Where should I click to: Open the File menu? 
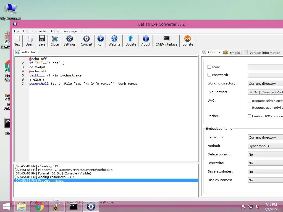pyautogui.click(x=17, y=31)
